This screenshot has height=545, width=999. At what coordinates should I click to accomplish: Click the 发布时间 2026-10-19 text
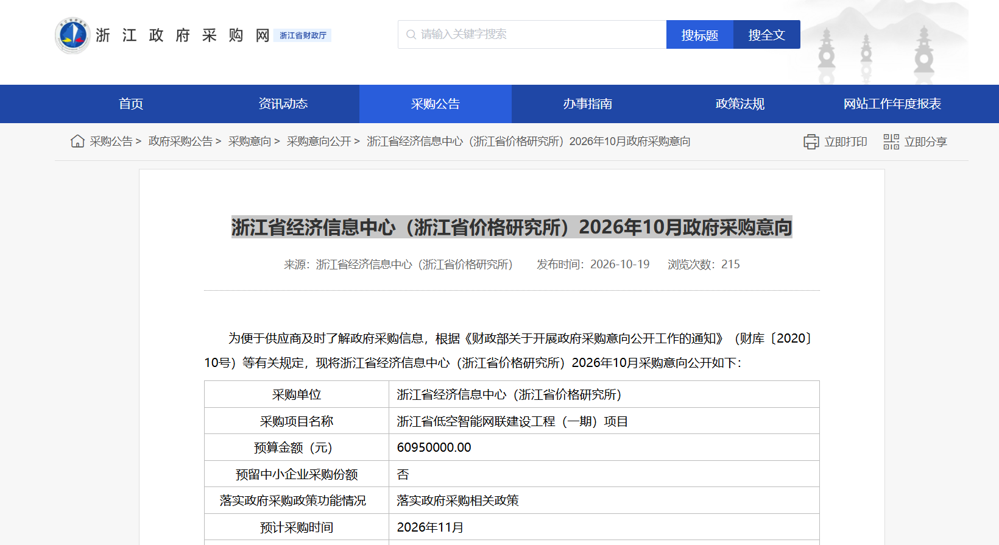click(x=593, y=265)
